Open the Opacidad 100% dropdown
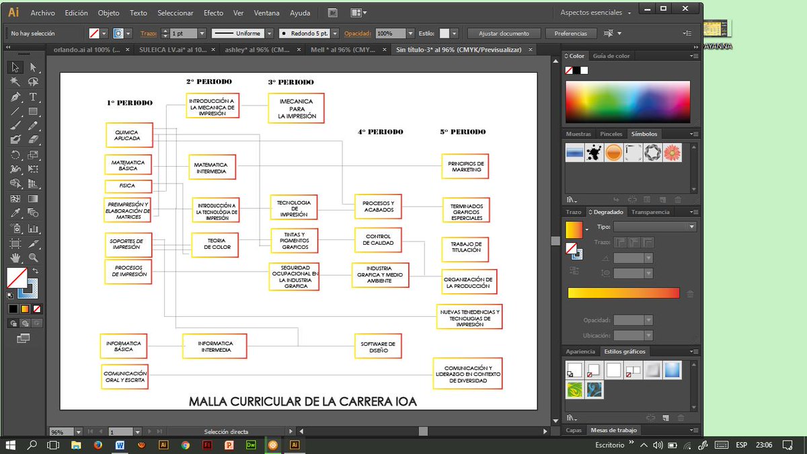Viewport: 807px width, 454px height. pos(410,33)
